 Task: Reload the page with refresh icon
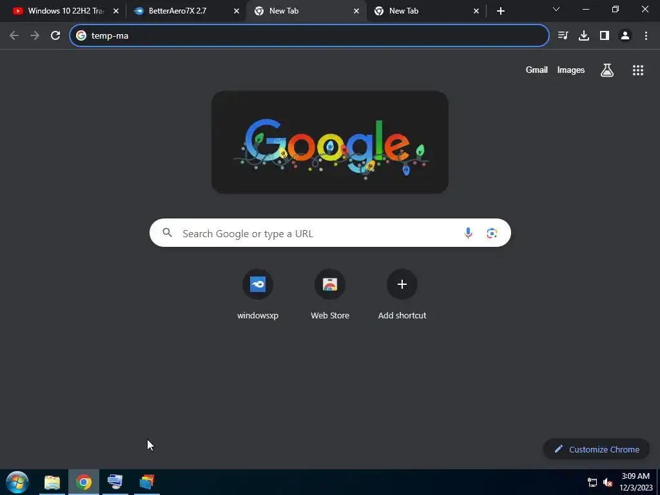click(x=55, y=36)
